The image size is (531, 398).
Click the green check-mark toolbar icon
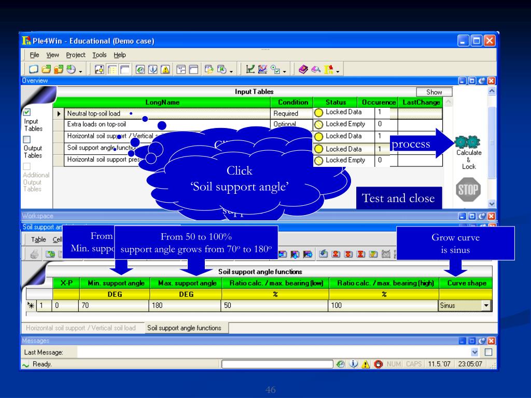(140, 69)
